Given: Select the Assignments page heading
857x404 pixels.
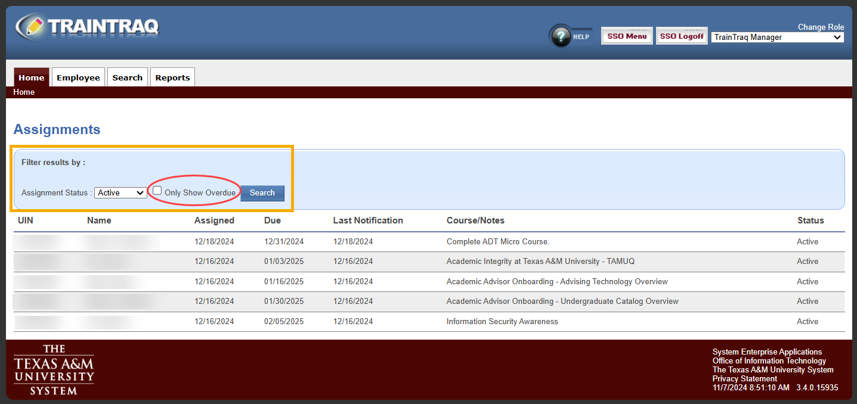Looking at the screenshot, I should coord(57,129).
